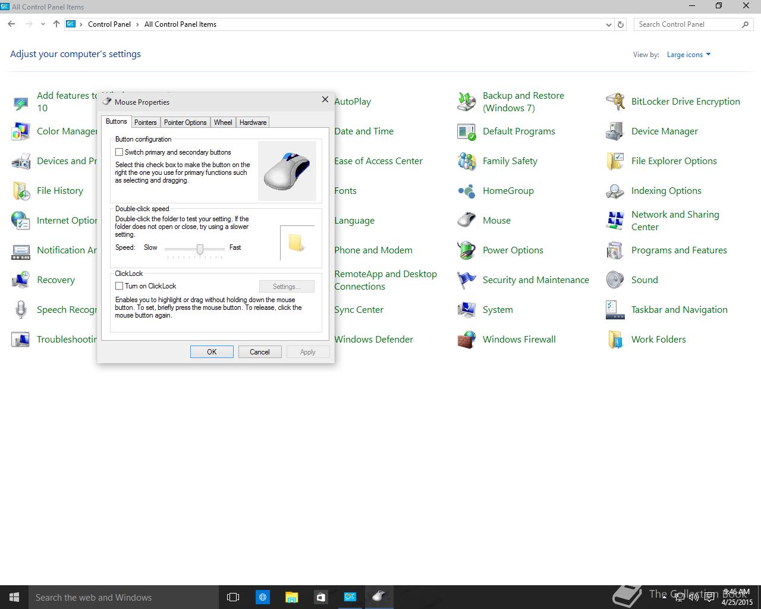Enable the Turn on ClickLock checkbox
The width and height of the screenshot is (761, 609).
pos(119,286)
